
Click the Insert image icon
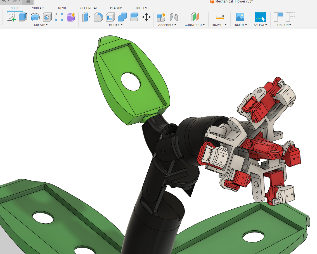click(x=240, y=17)
